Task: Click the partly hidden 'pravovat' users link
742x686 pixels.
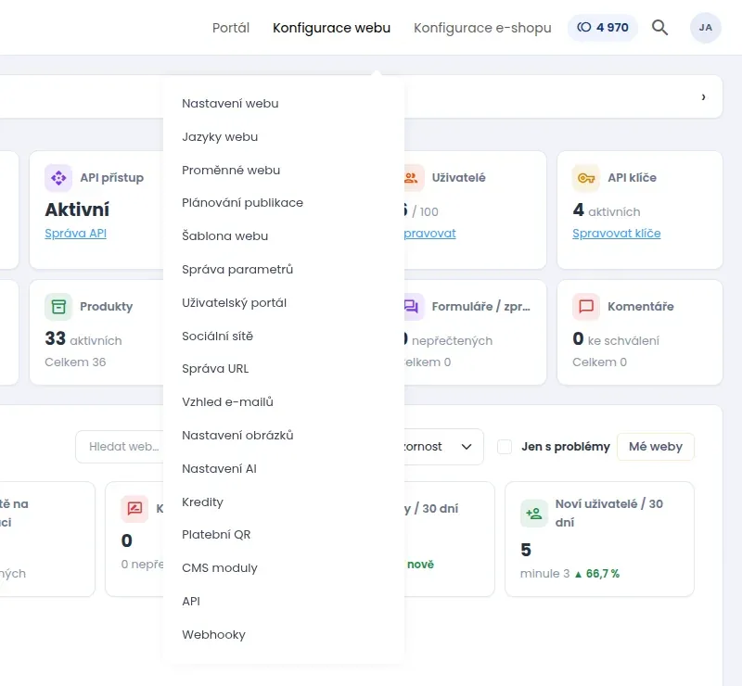Action: [x=430, y=234]
